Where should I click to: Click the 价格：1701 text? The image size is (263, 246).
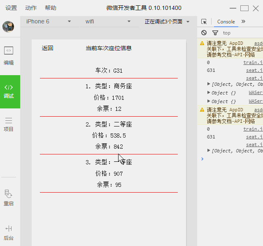coord(109,98)
